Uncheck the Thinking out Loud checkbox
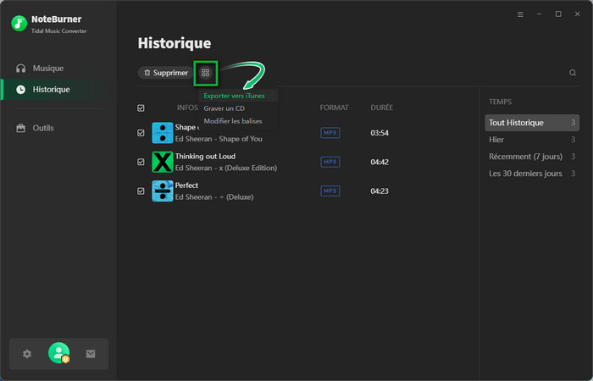The image size is (593, 381). point(141,162)
